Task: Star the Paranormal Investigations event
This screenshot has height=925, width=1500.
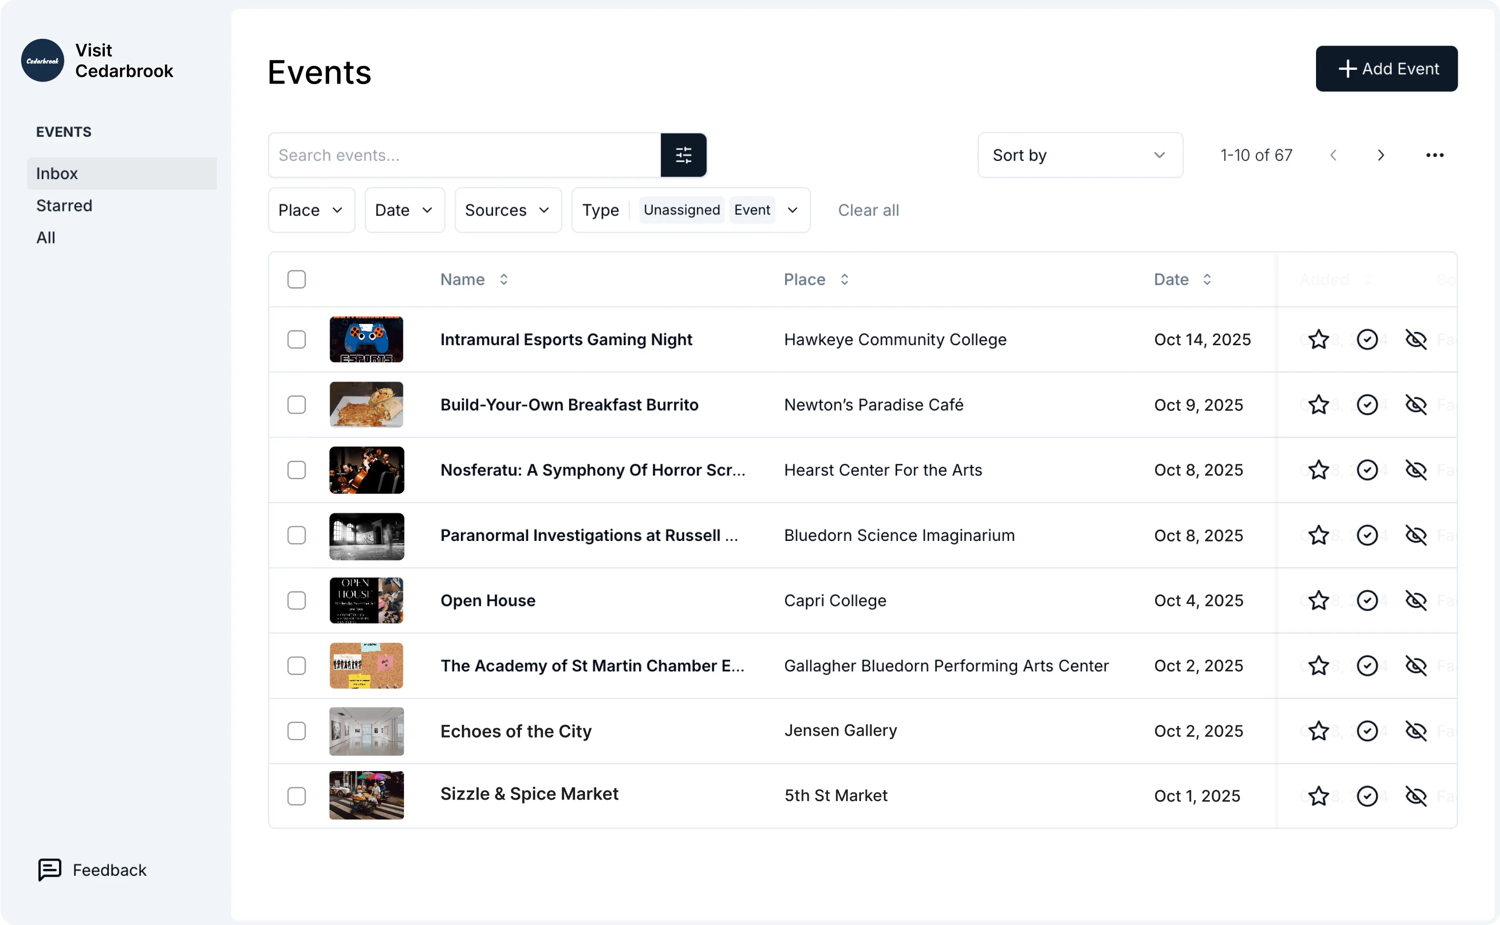Action: pos(1318,536)
